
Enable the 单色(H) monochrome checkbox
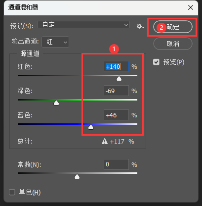[12, 192]
